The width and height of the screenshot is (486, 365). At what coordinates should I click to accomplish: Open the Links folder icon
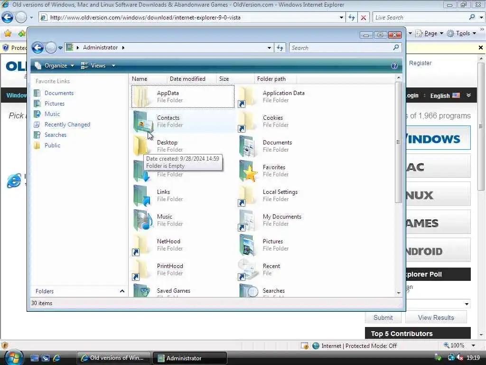142,195
